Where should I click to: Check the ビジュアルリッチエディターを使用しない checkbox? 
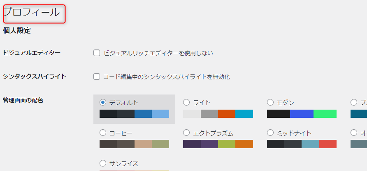point(97,53)
